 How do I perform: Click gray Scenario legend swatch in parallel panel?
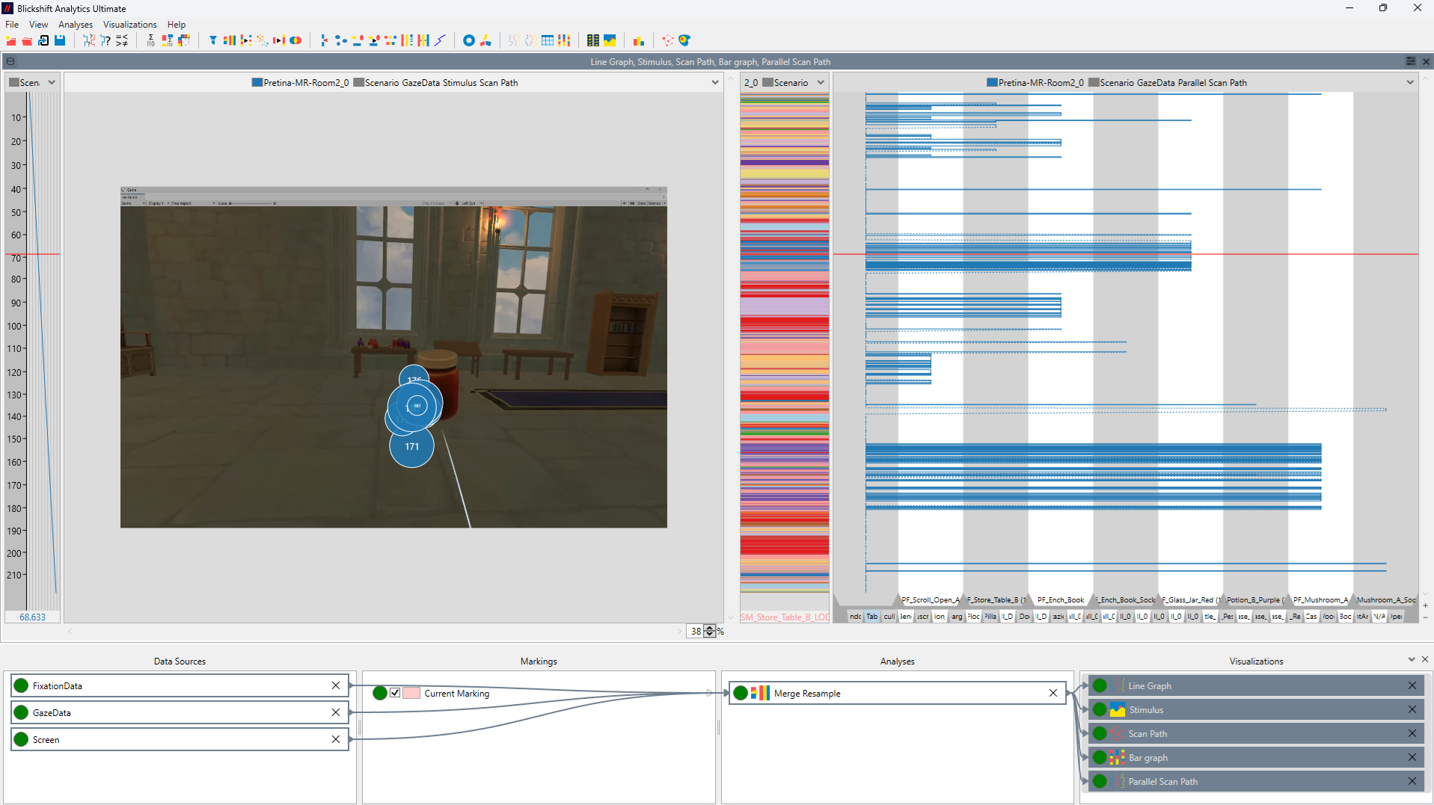coord(1094,82)
